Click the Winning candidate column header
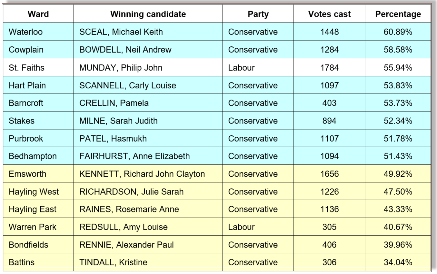437x274 pixels. [x=148, y=14]
